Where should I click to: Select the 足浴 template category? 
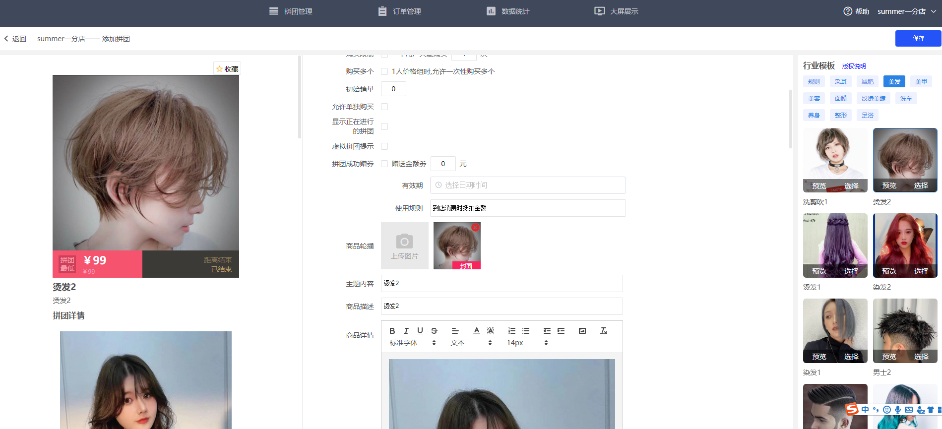point(868,116)
